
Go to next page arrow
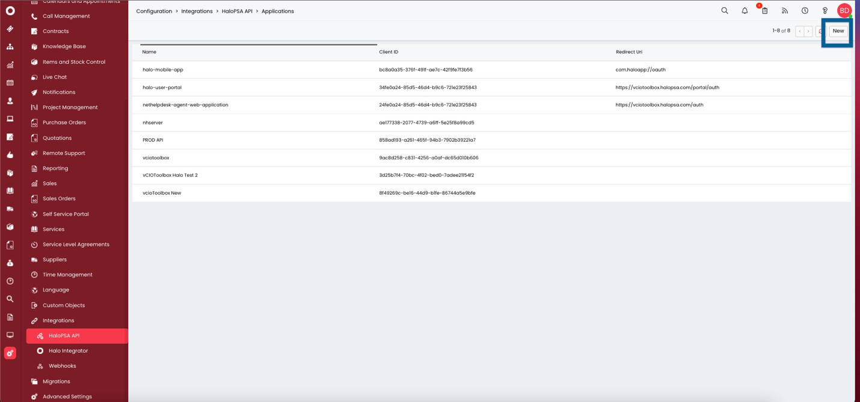click(x=808, y=31)
